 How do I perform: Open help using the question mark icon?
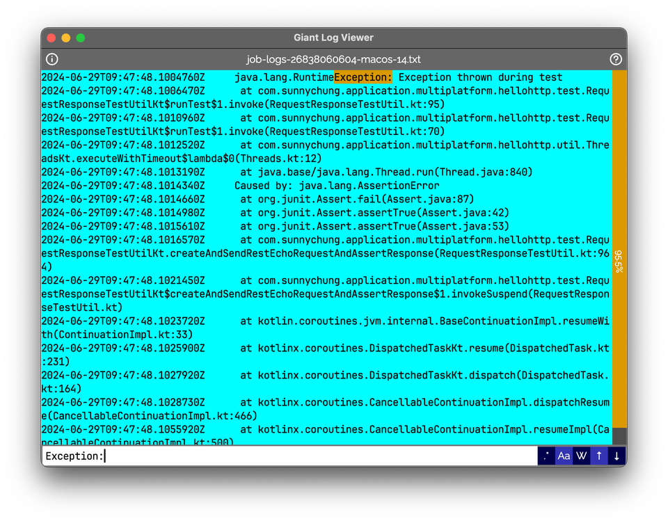point(615,59)
